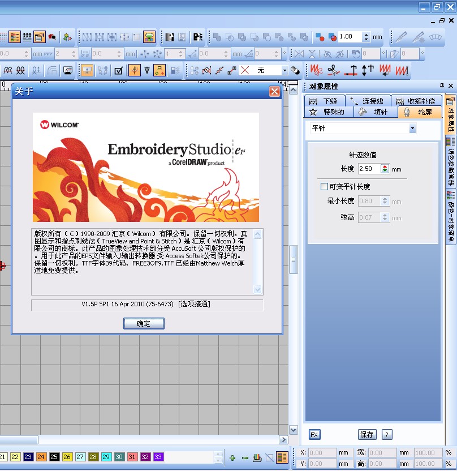Click the 选项接通 text in version bar
Screen dimensions: 457x471
coord(194,304)
